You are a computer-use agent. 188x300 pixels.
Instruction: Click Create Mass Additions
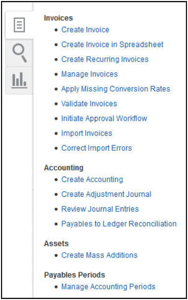[99, 255]
